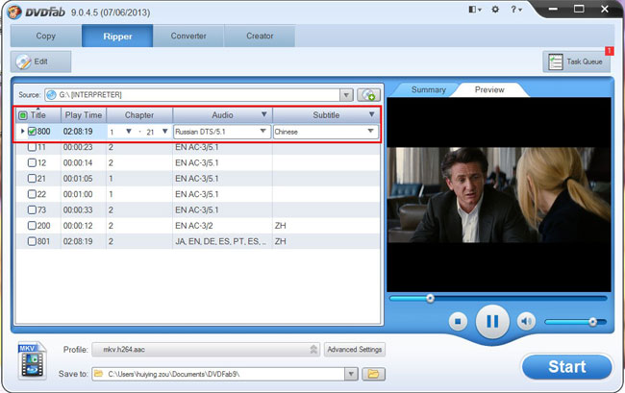The height and width of the screenshot is (393, 625).
Task: Mute the preview speaker icon
Action: pyautogui.click(x=526, y=321)
